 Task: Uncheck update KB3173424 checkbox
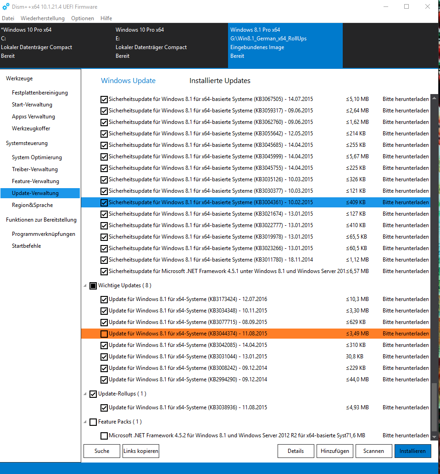pos(104,299)
